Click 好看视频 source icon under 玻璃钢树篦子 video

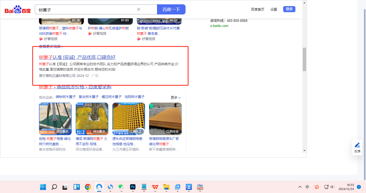click(41, 39)
